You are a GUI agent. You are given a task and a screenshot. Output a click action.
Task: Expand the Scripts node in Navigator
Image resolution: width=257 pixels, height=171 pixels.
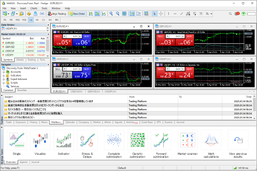[x=3, y=83]
